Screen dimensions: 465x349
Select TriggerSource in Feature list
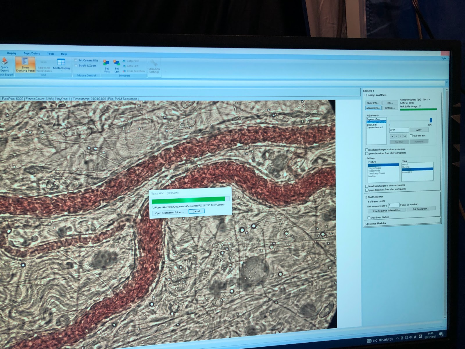coord(383,168)
